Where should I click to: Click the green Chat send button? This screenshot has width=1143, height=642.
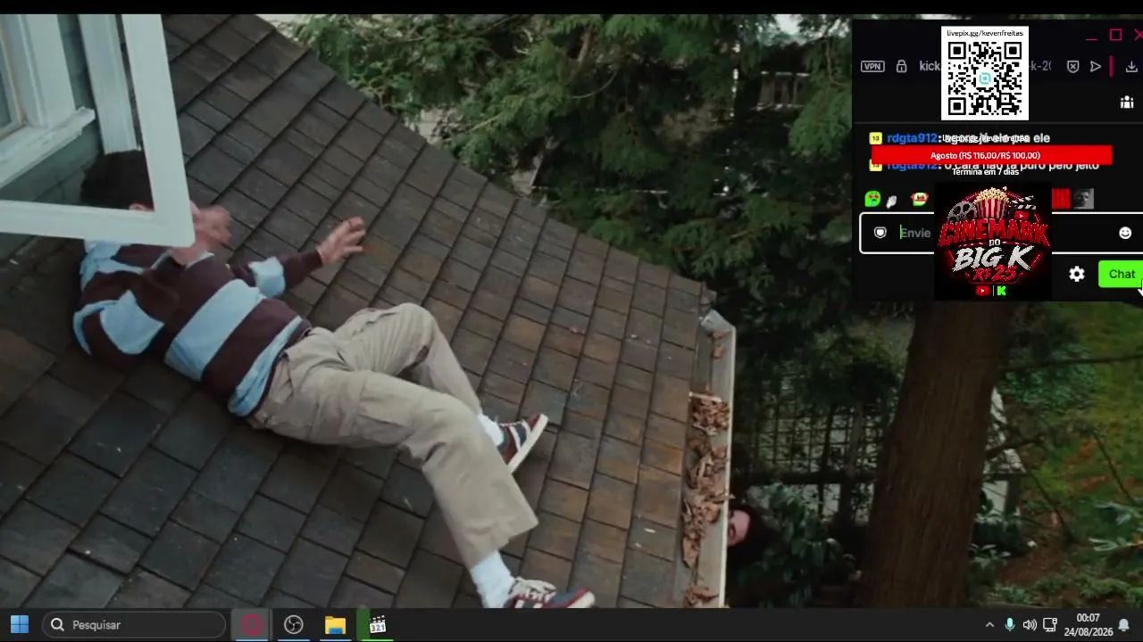tap(1121, 274)
